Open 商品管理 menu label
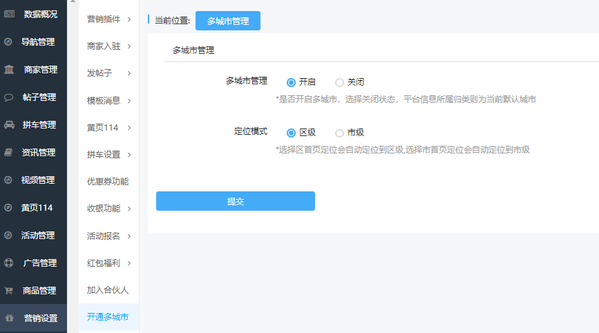Viewport: 599px width, 333px height. point(39,291)
